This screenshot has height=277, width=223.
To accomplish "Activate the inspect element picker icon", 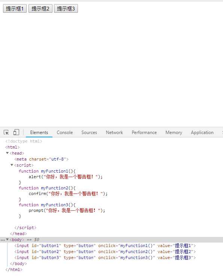I will click(6, 132).
